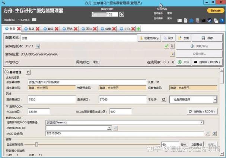This screenshot has width=226, height=158.
Task: Switch to the 瓦尔 tab
Action: point(87,29)
